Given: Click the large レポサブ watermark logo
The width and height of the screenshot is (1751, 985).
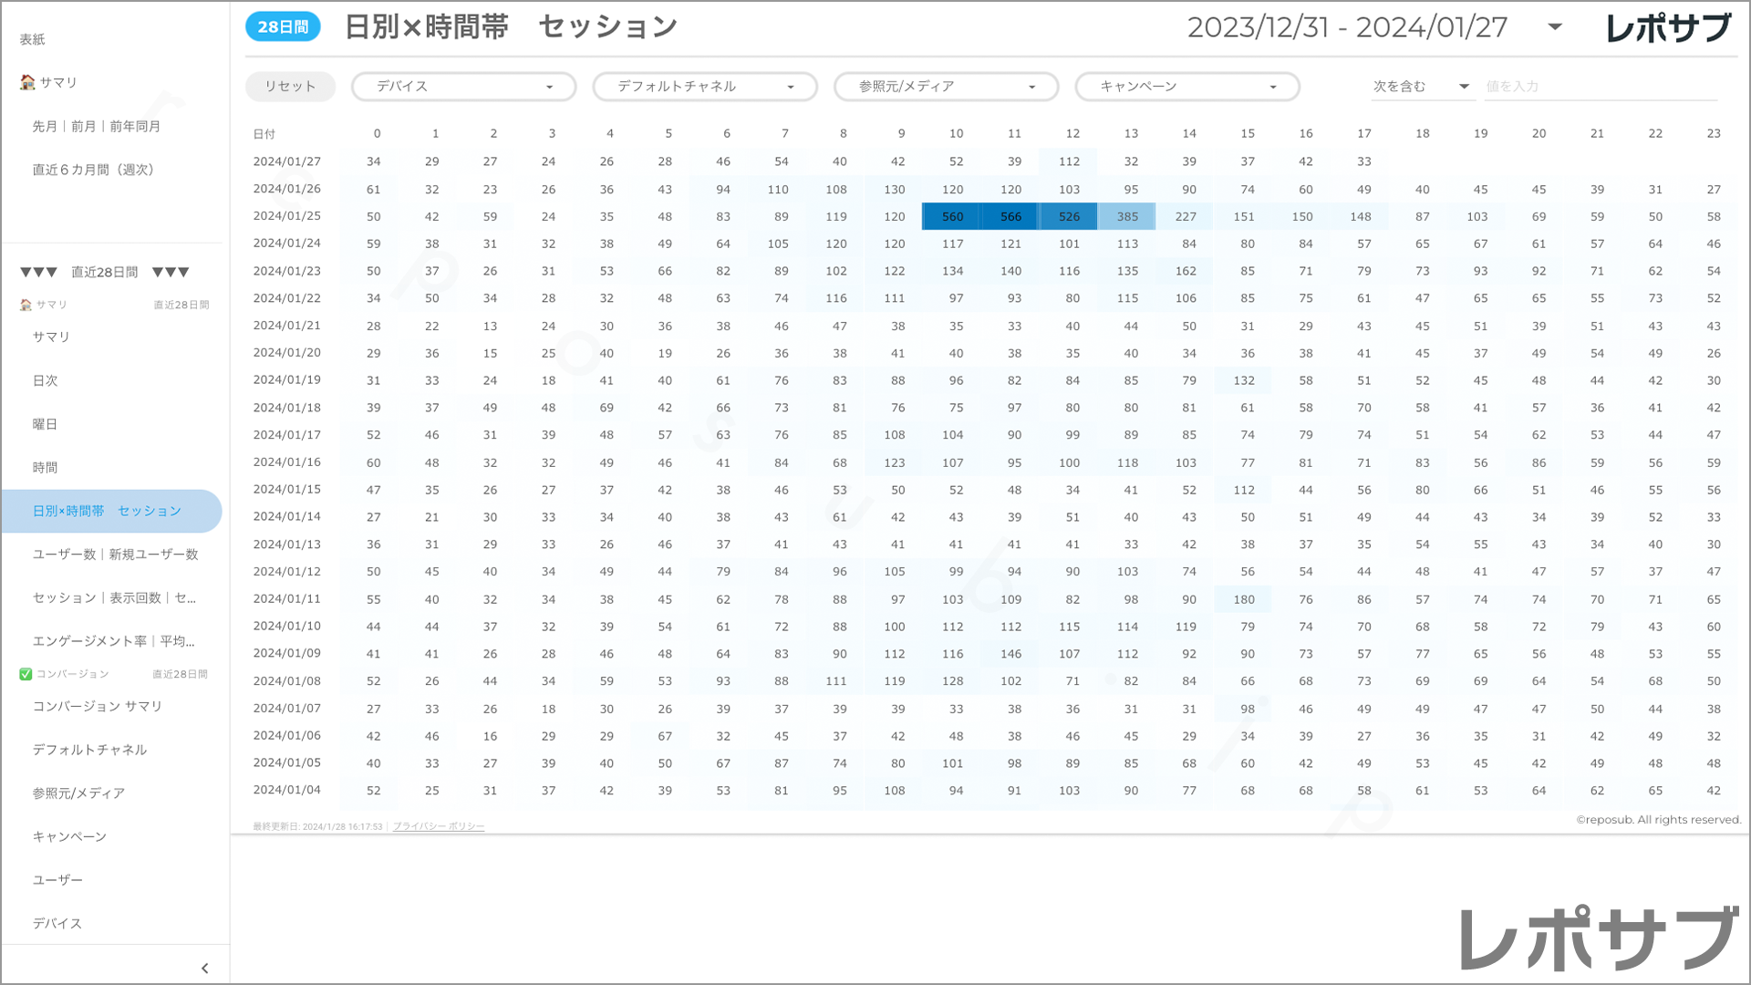Looking at the screenshot, I should tap(1599, 938).
